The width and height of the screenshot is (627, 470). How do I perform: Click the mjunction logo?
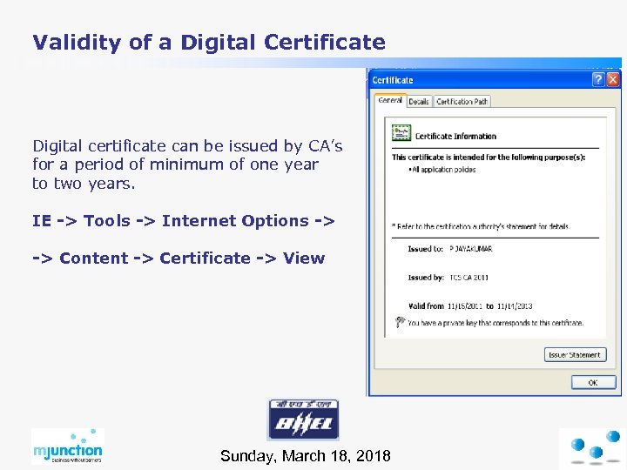68,446
